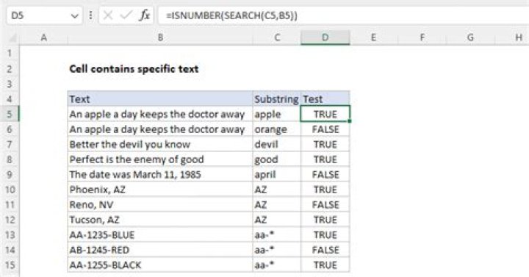The height and width of the screenshot is (277, 529).
Task: Click the aa-* cell in row 13
Action: pos(277,235)
